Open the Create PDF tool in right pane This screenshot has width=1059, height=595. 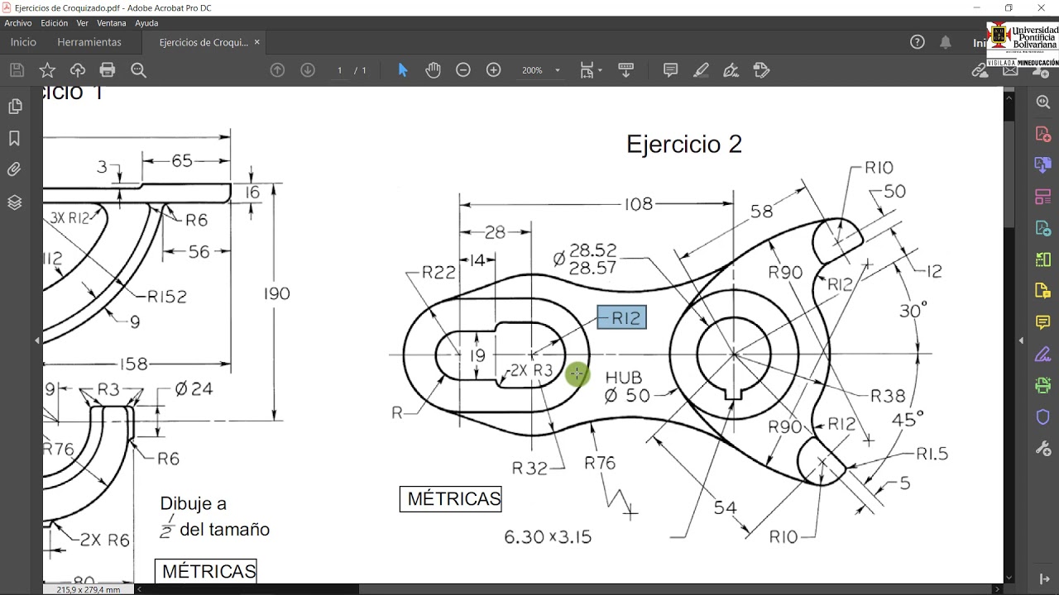pos(1042,134)
